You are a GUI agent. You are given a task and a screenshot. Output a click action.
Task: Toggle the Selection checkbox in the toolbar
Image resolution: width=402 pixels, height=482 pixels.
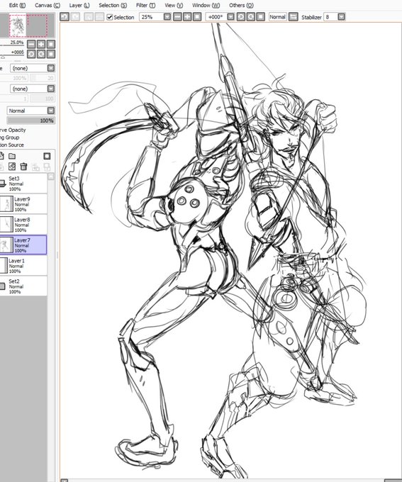tap(110, 17)
